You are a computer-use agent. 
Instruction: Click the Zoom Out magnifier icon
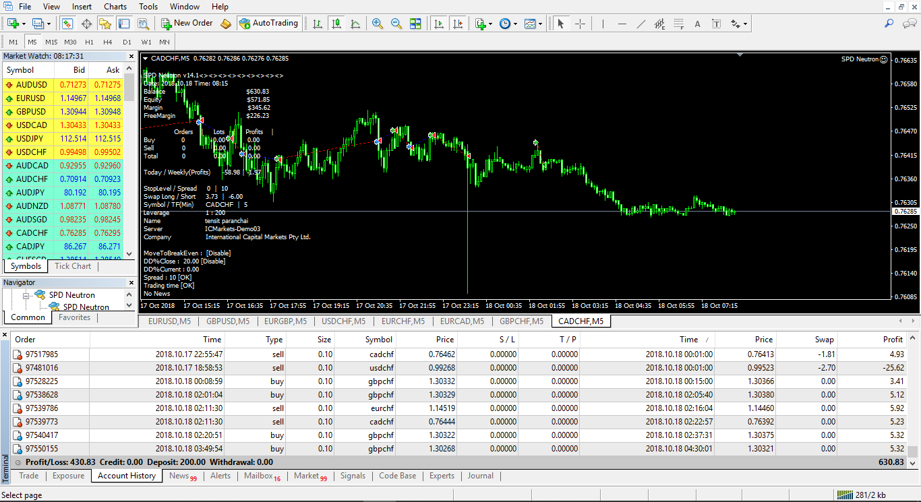click(396, 24)
